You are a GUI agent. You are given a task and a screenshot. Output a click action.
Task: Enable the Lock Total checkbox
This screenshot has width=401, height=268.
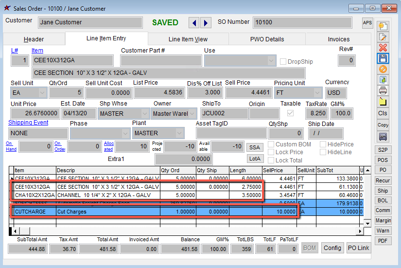point(271,160)
